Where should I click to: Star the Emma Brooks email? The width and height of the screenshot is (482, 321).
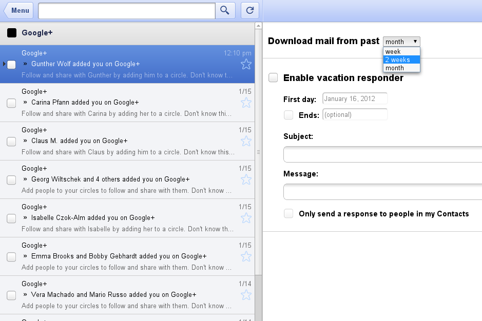(246, 256)
